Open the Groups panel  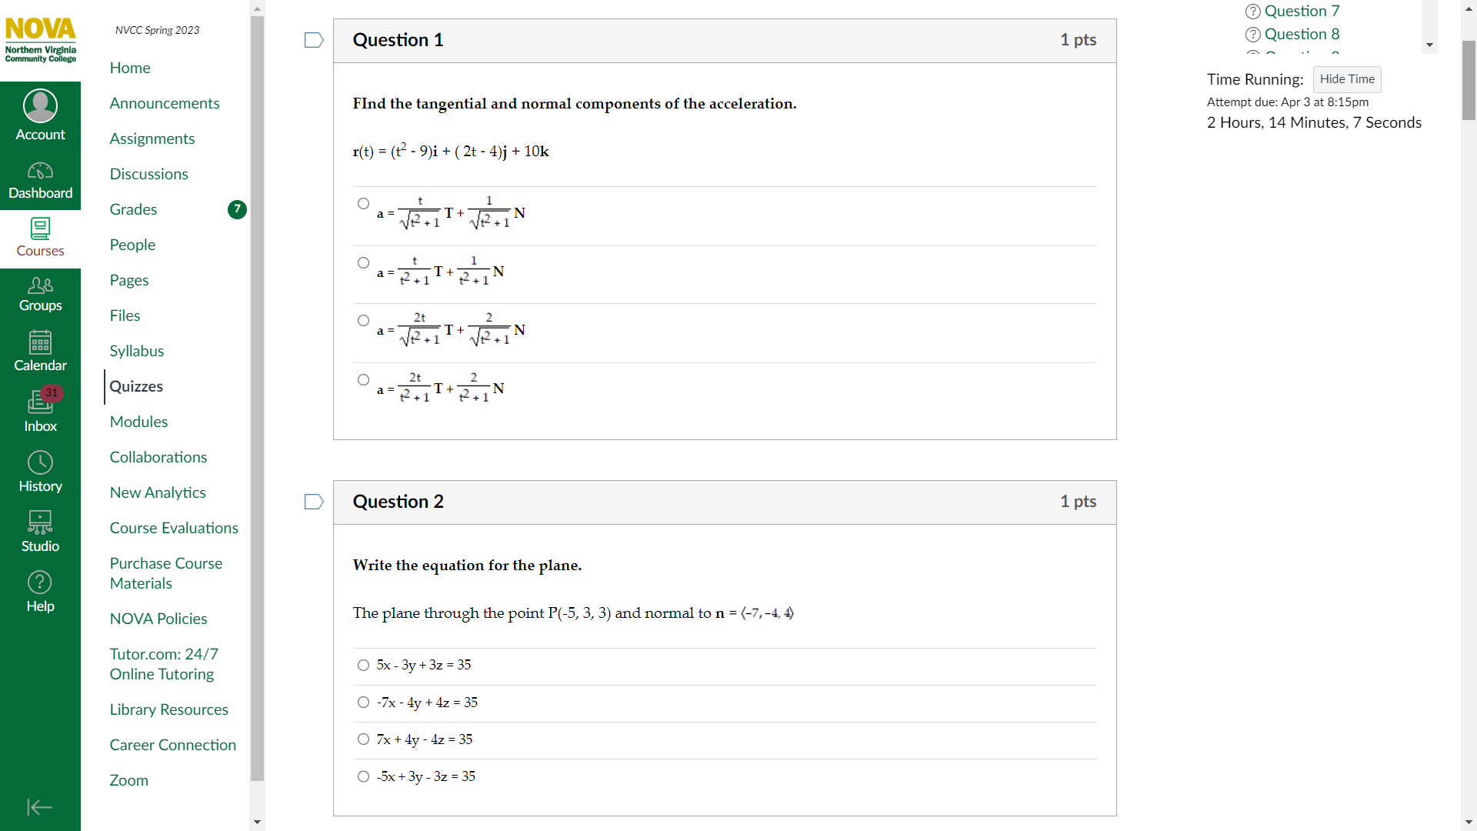[40, 295]
